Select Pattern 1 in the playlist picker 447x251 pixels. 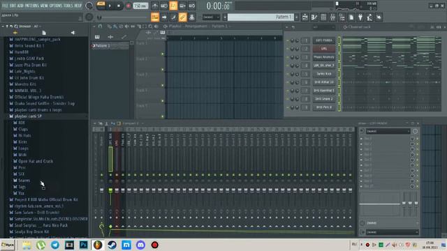pos(110,45)
